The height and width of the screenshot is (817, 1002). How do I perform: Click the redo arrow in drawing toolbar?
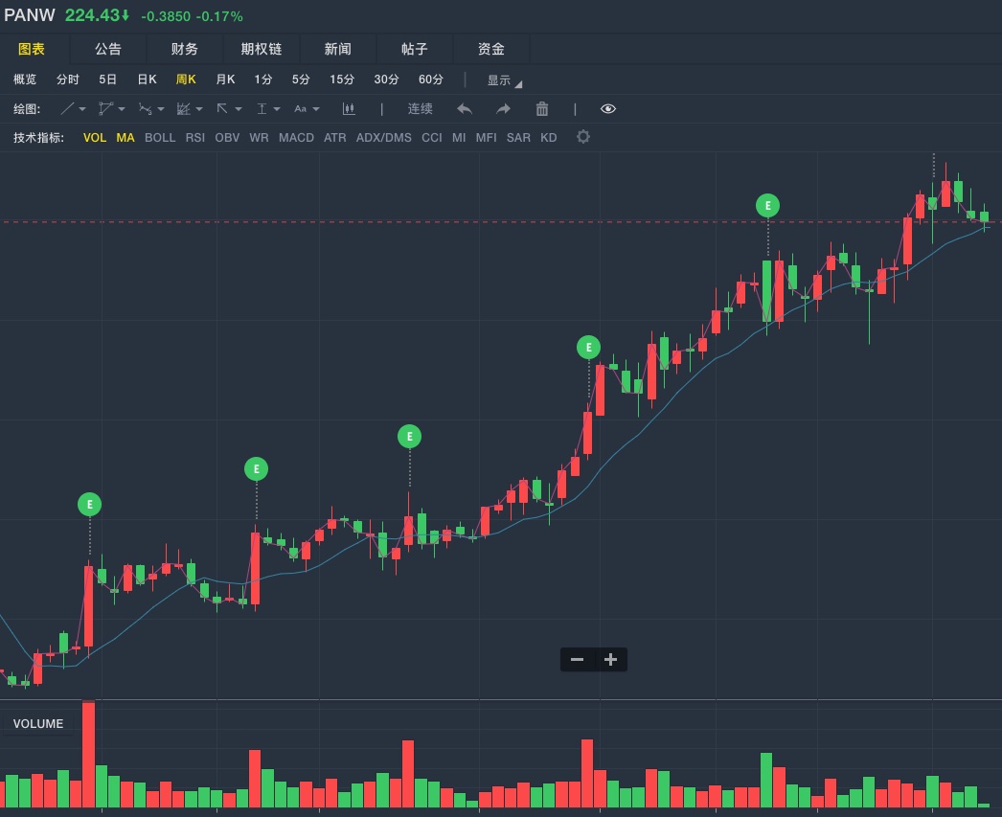click(x=503, y=109)
